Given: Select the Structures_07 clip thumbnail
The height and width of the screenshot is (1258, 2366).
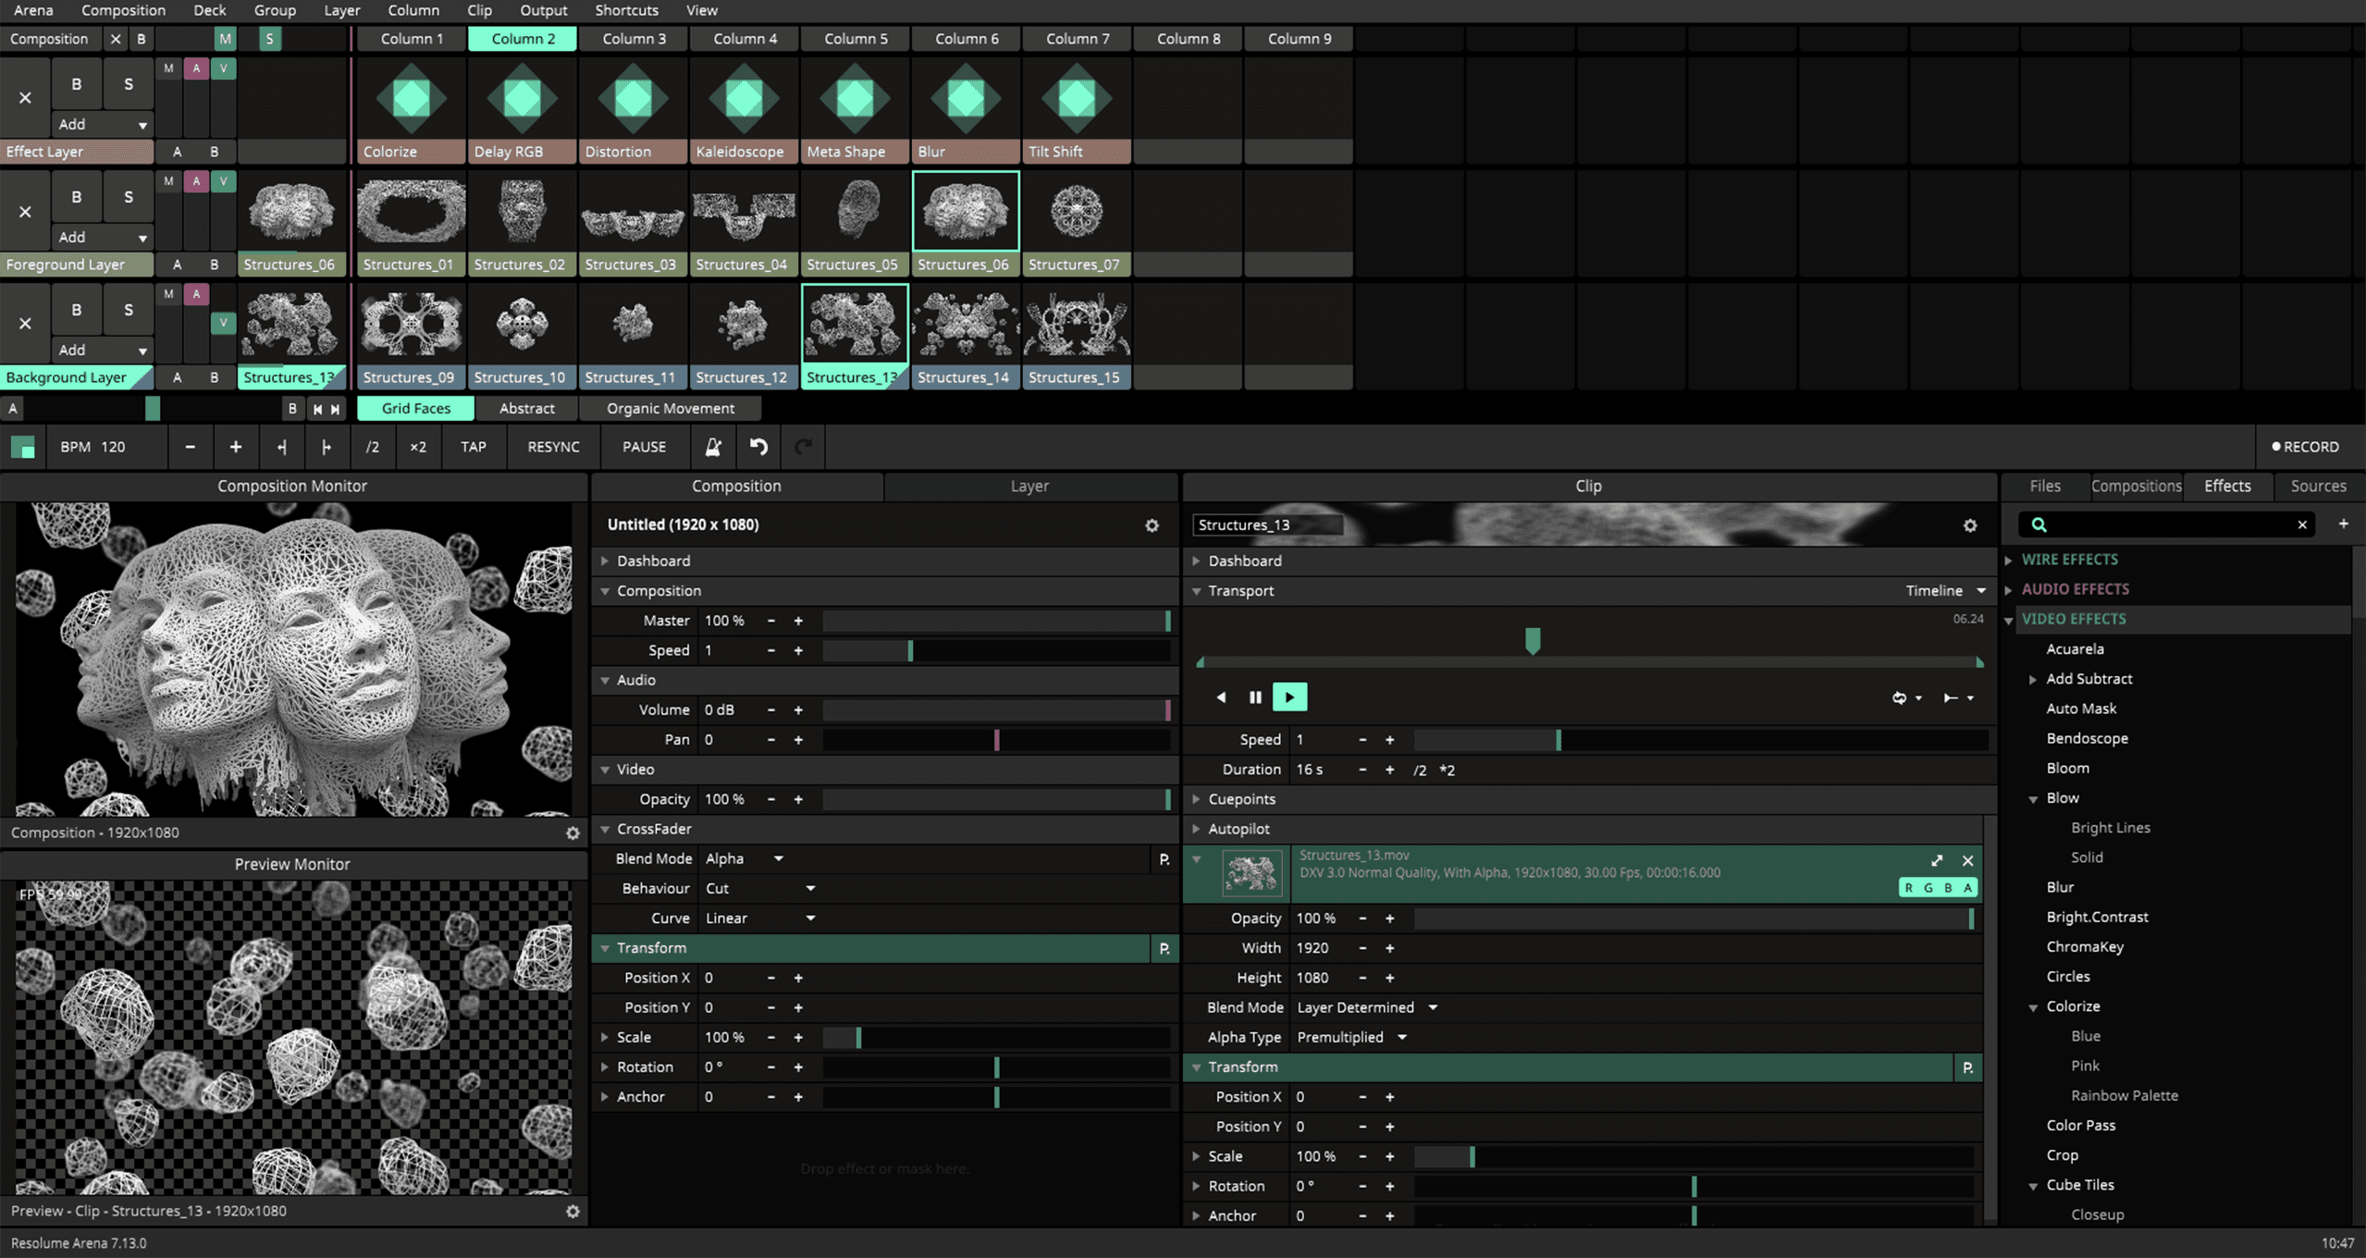Looking at the screenshot, I should (1076, 211).
